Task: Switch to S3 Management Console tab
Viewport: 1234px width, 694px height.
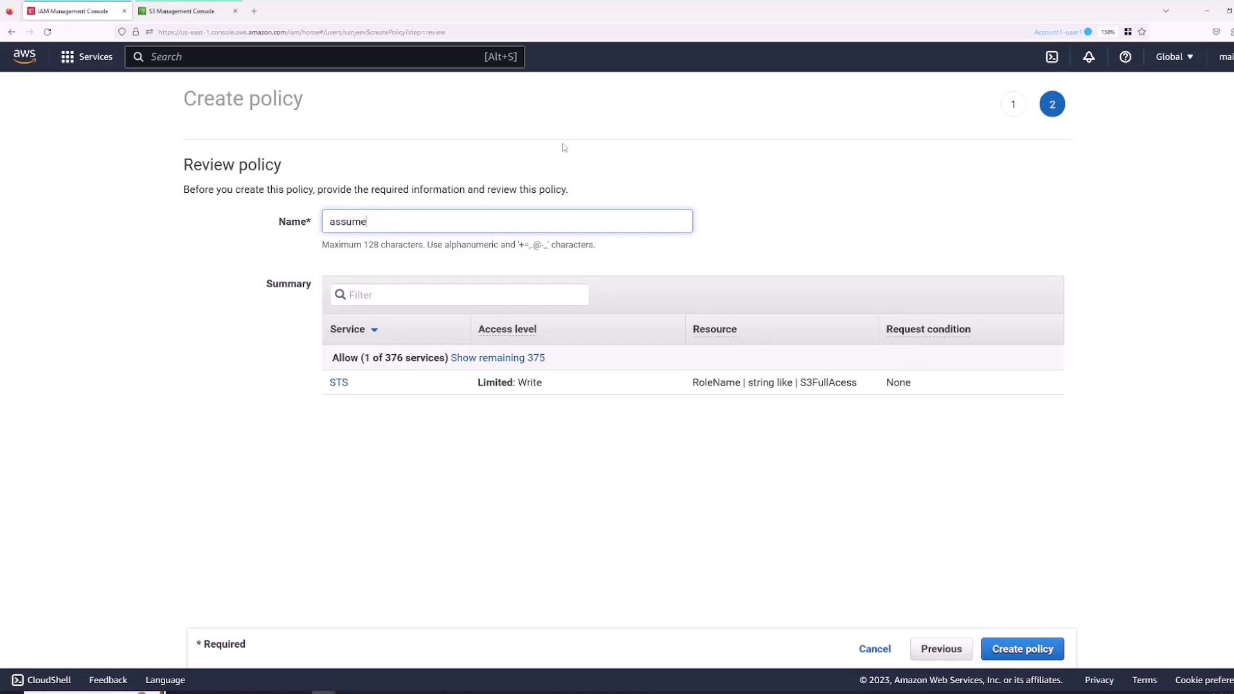Action: click(182, 11)
